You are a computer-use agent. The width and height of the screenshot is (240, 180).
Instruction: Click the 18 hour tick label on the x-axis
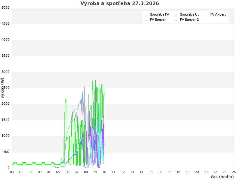(x=178, y=172)
